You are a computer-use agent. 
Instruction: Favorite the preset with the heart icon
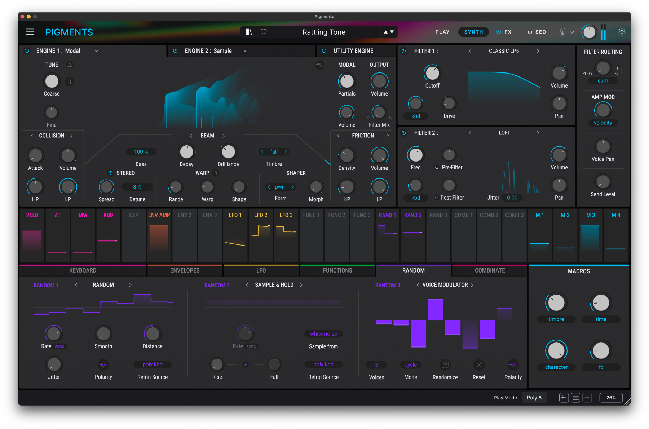(x=264, y=32)
